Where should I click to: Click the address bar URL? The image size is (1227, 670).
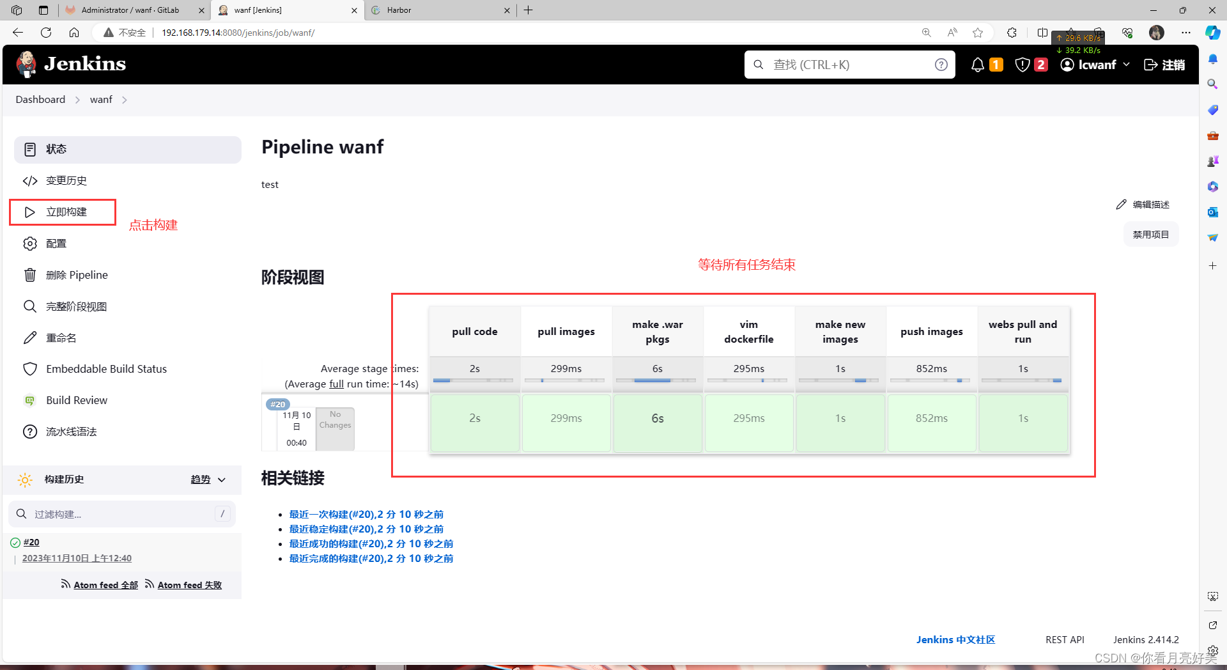coord(238,33)
